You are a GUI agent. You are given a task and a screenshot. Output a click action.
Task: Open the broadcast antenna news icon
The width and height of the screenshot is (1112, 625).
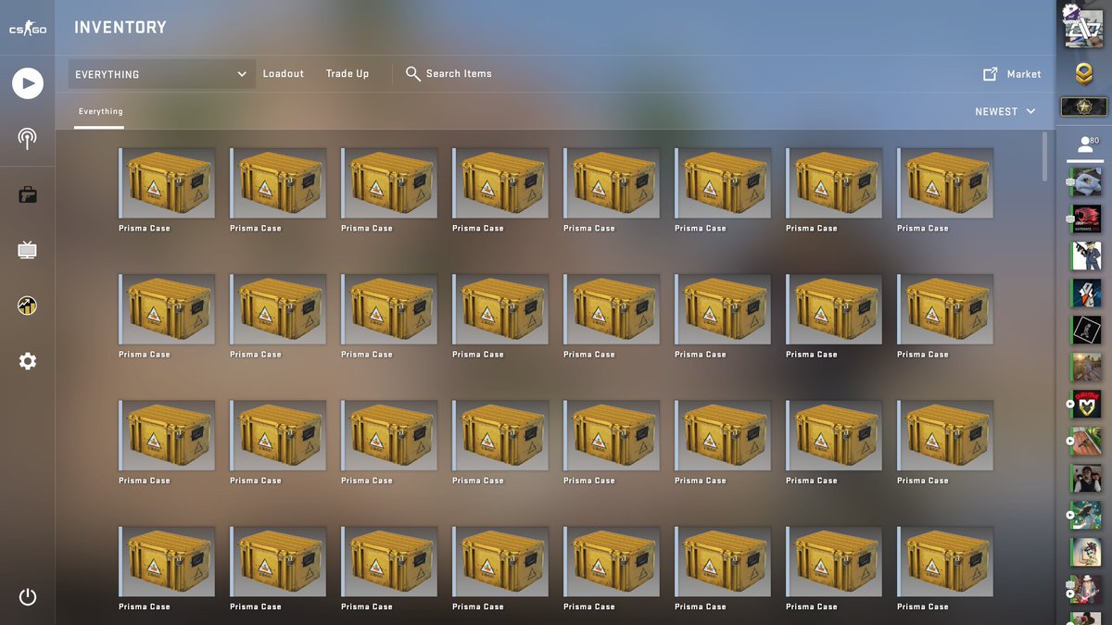click(x=28, y=139)
